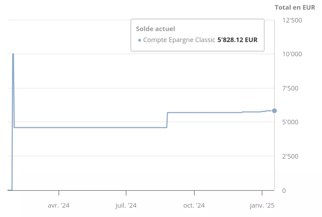The image size is (322, 217).
Task: Click the 5'828.12 EUR balance value
Action: click(x=238, y=40)
